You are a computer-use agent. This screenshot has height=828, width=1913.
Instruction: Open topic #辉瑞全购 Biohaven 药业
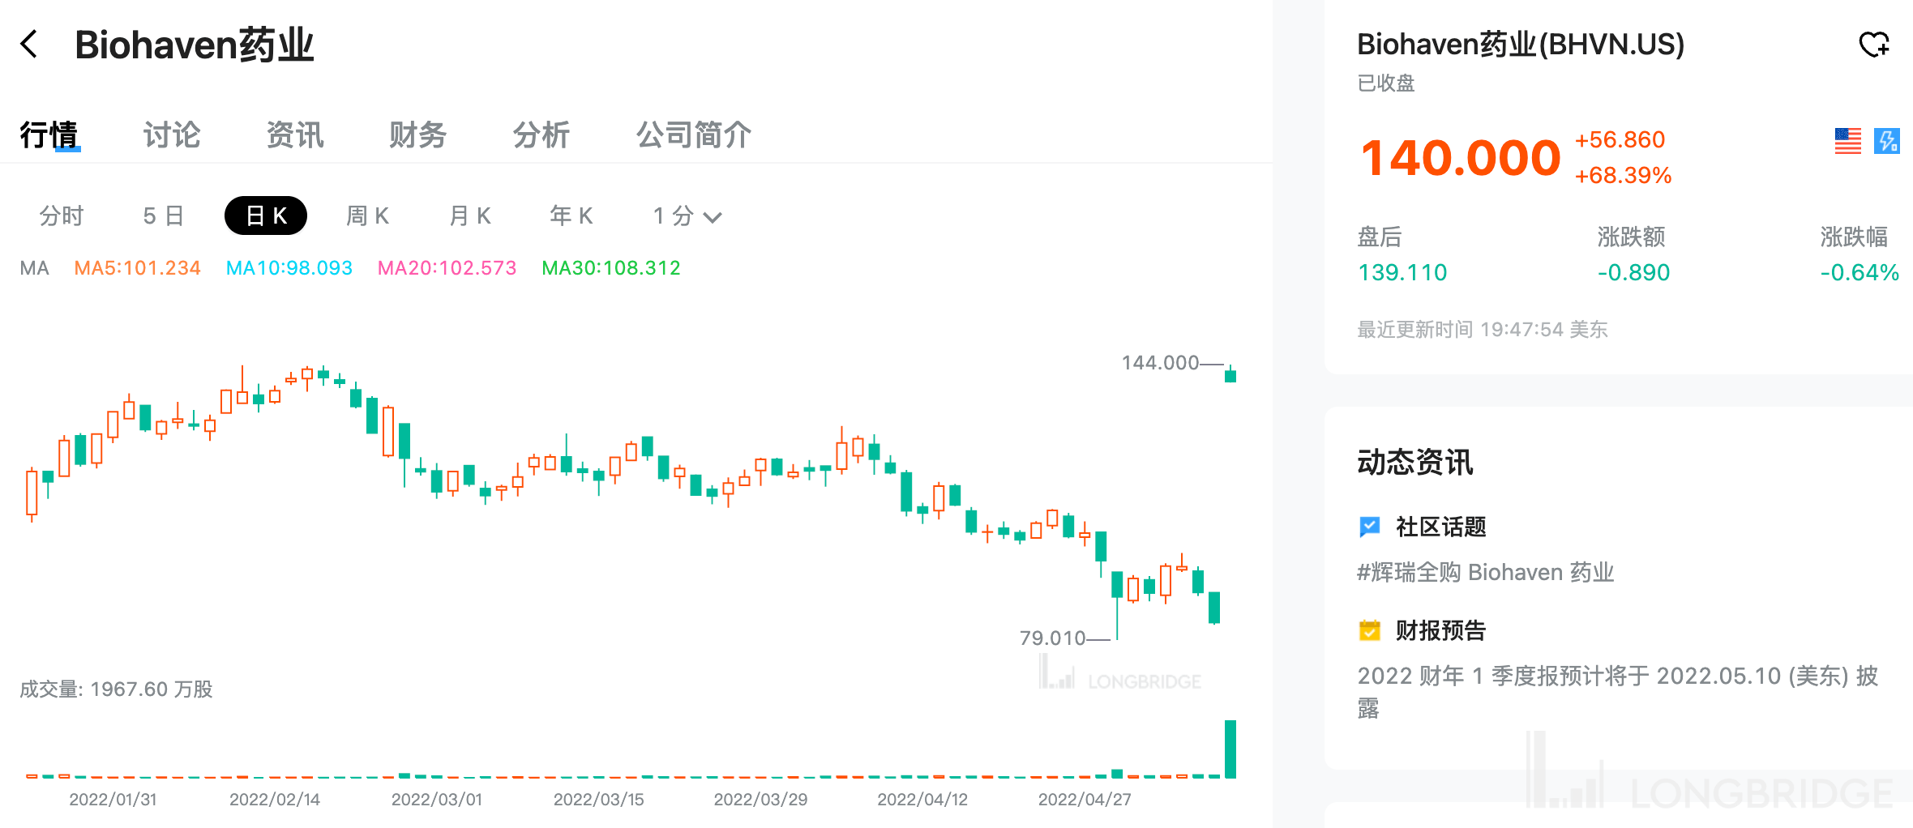(1487, 572)
